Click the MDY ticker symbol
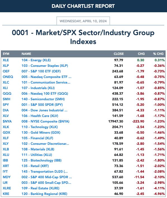 7,177
